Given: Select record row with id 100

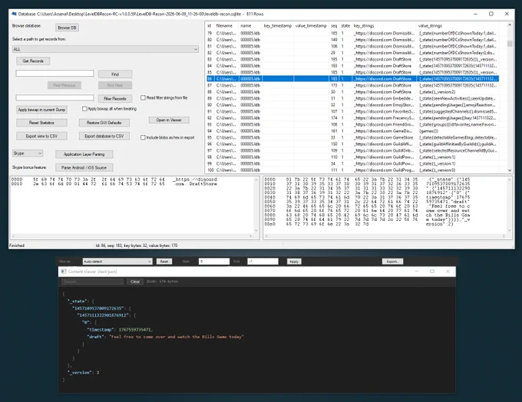Looking at the screenshot, I should click(352, 170).
